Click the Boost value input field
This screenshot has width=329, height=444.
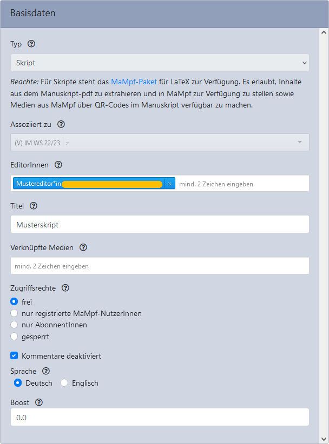click(160, 417)
